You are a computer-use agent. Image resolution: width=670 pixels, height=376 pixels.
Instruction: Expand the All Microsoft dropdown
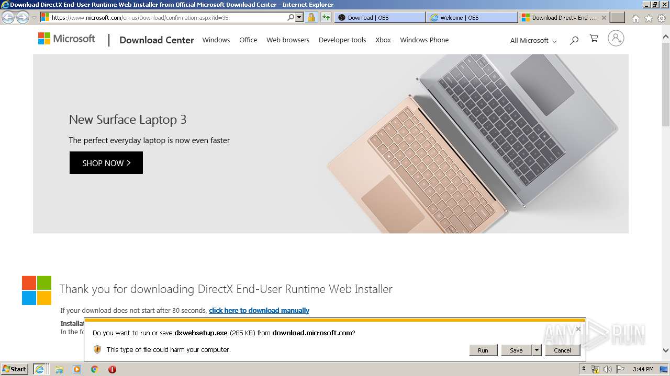[x=533, y=40]
